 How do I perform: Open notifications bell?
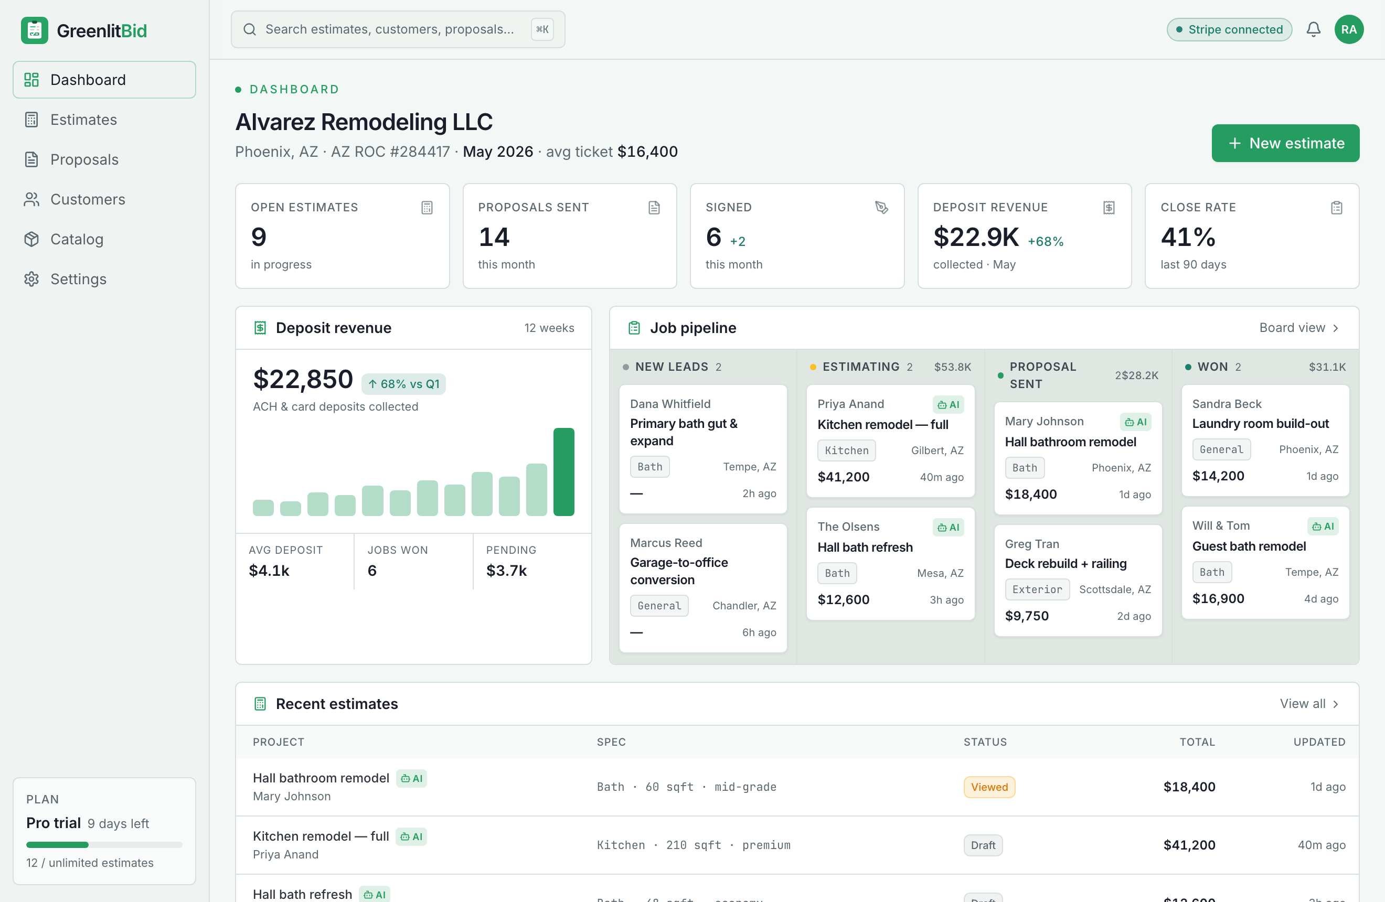pyautogui.click(x=1313, y=29)
